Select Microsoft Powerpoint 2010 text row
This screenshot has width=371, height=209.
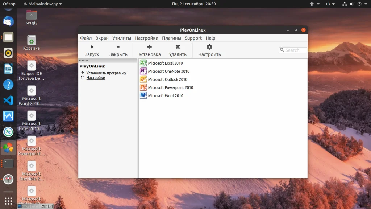[x=171, y=87]
